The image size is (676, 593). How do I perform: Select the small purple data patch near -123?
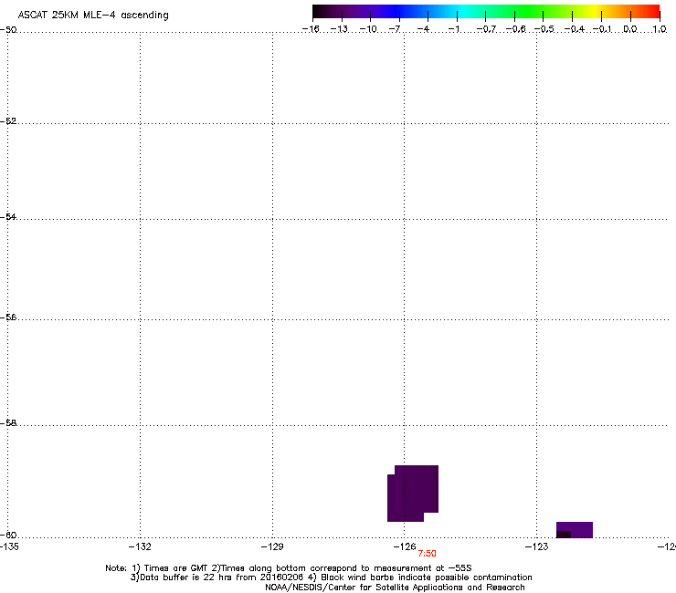[x=575, y=530]
